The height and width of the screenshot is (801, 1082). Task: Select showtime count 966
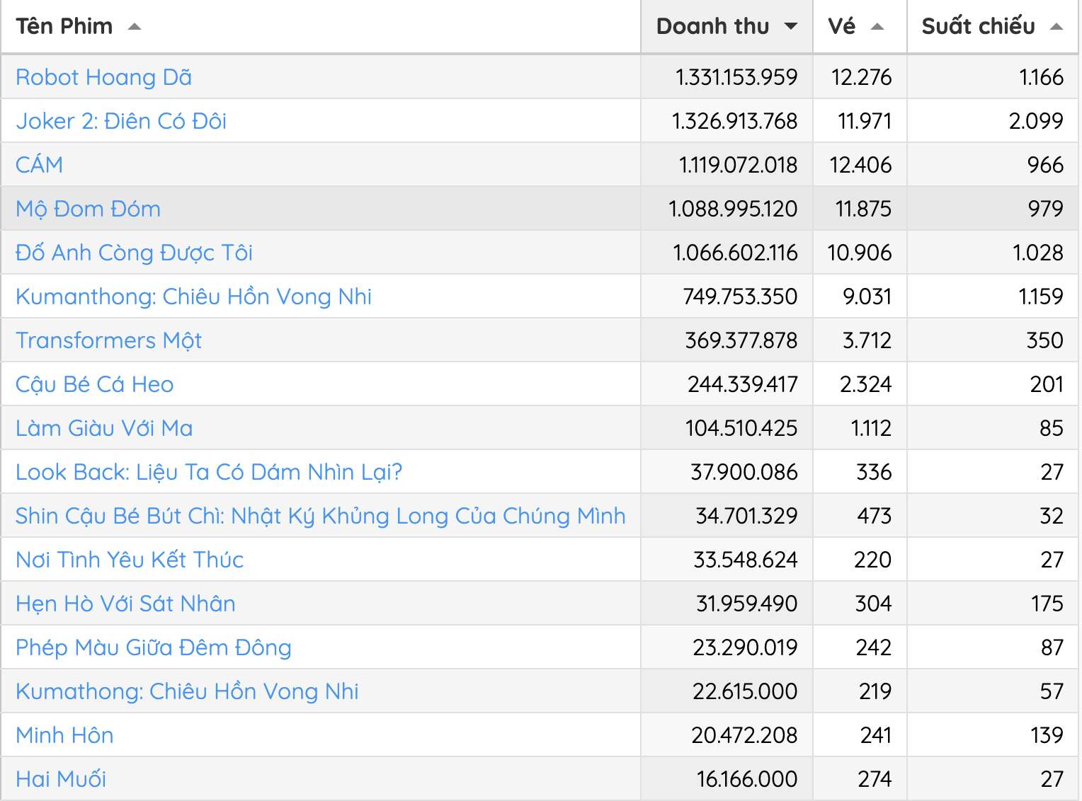(1046, 165)
